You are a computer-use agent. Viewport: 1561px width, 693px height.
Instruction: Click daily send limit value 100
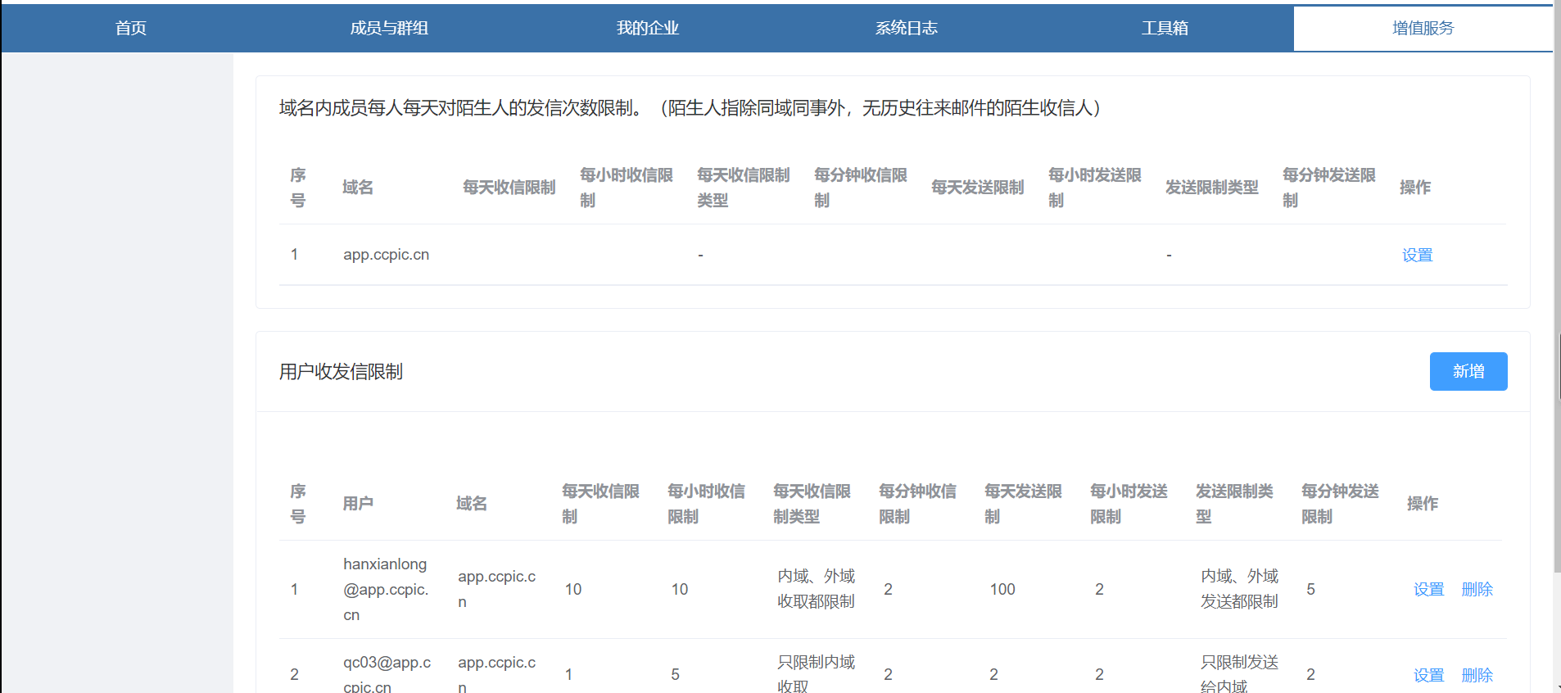[1002, 589]
